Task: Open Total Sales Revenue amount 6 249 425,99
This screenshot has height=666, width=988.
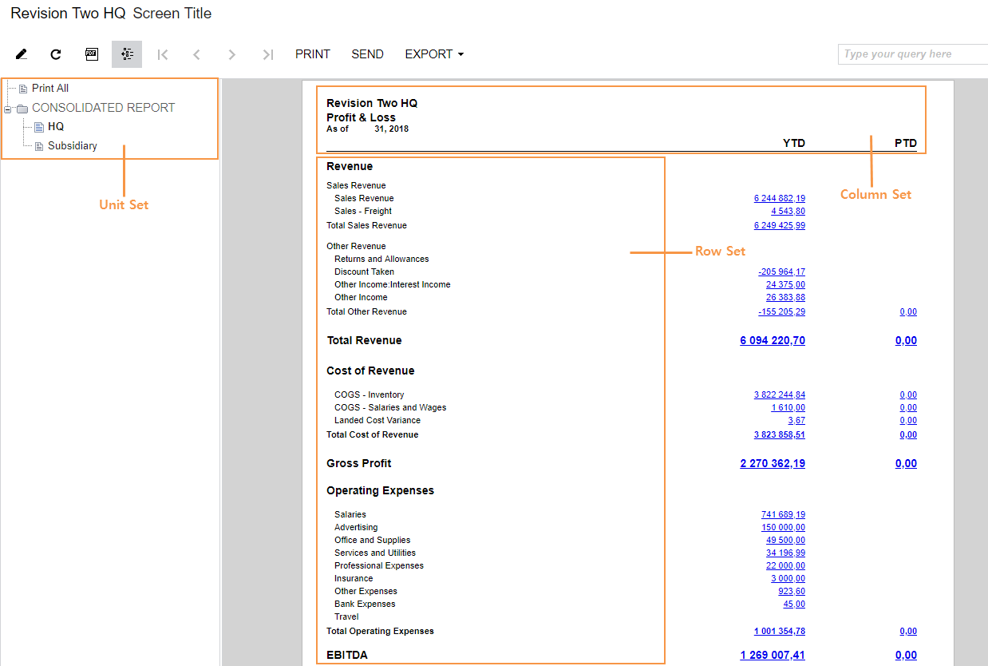Action: click(780, 225)
